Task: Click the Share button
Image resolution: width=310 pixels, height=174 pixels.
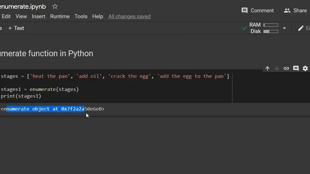Action: coord(295,11)
